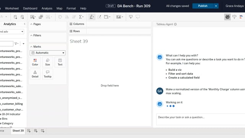Select the 'o_customer_billing' table row
Image resolution: width=245 pixels, height=138 pixels.
pyautogui.click(x=12, y=104)
